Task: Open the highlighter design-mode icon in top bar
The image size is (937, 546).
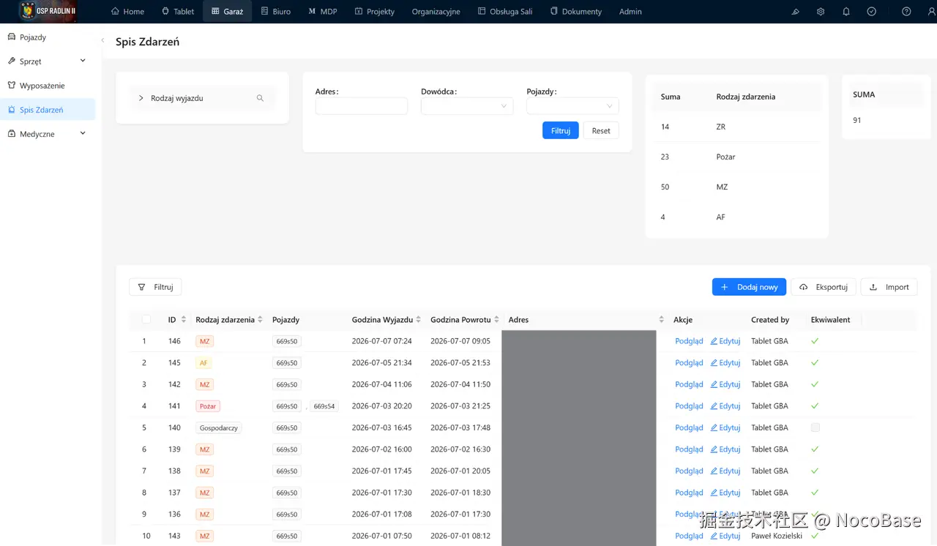Action: point(796,12)
